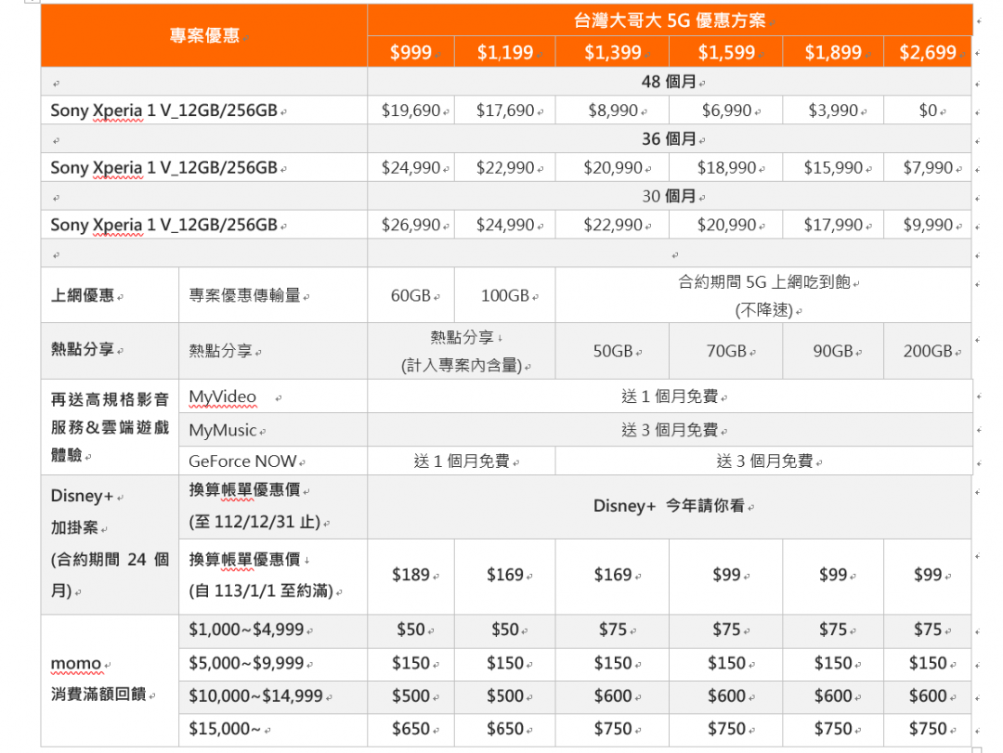Select the 台灣大哥大 5G 優惠方案 header cell
The width and height of the screenshot is (1003, 753).
[669, 20]
